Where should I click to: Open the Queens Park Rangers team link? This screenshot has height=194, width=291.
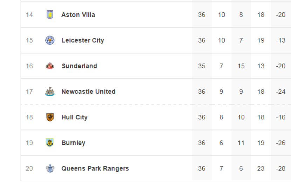pyautogui.click(x=95, y=168)
